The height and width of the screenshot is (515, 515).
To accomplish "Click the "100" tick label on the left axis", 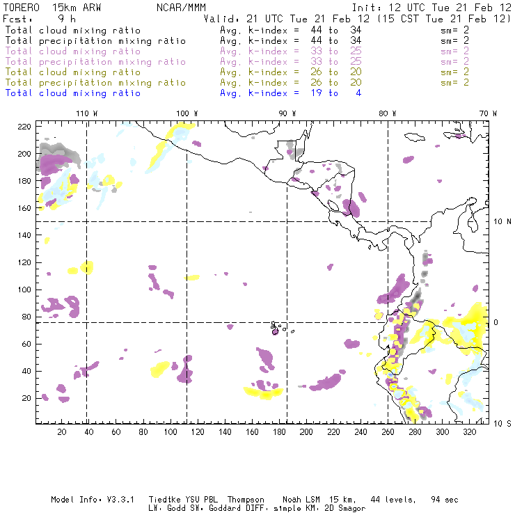I will [x=24, y=290].
